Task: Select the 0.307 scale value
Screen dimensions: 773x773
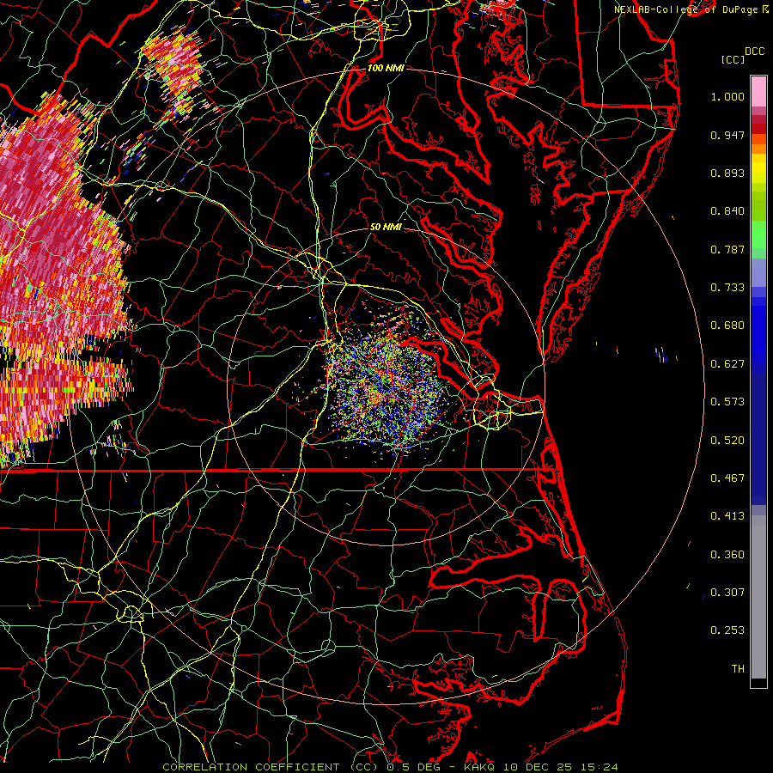Action: click(x=727, y=593)
